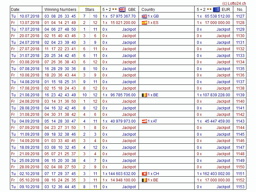Click the EU flag in the EUR column header

coord(216,9)
